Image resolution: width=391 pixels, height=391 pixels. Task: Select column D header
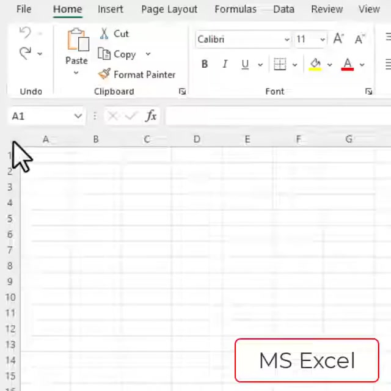197,139
